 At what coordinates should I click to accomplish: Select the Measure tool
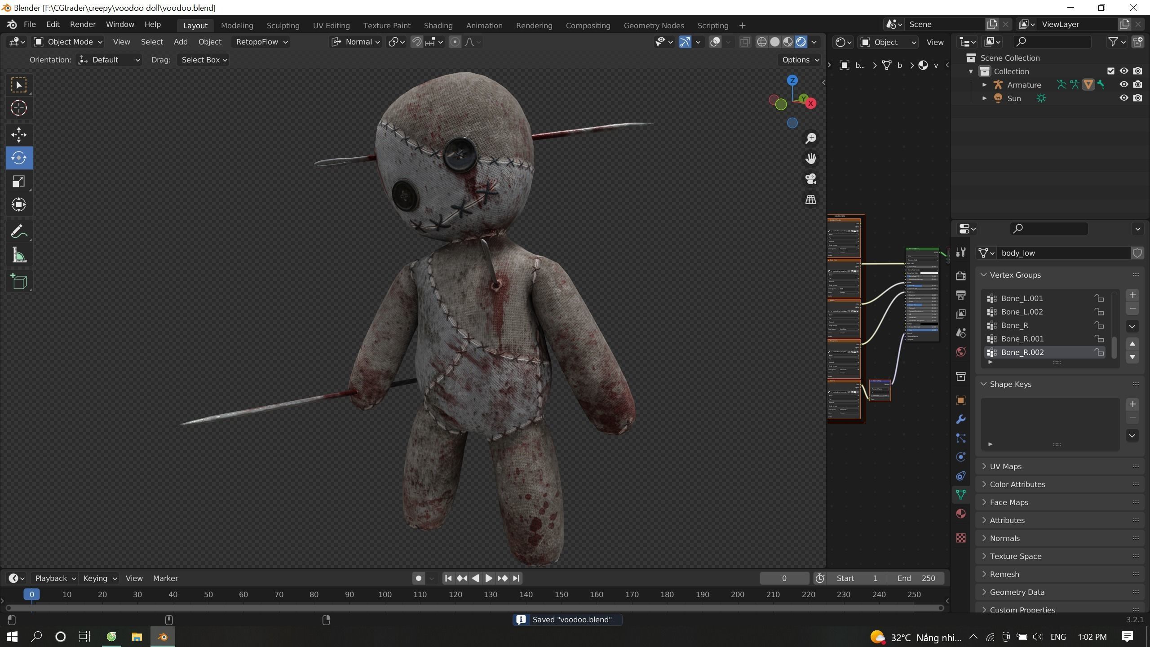pyautogui.click(x=19, y=255)
